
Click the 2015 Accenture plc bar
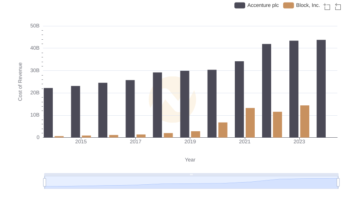[x=75, y=112]
